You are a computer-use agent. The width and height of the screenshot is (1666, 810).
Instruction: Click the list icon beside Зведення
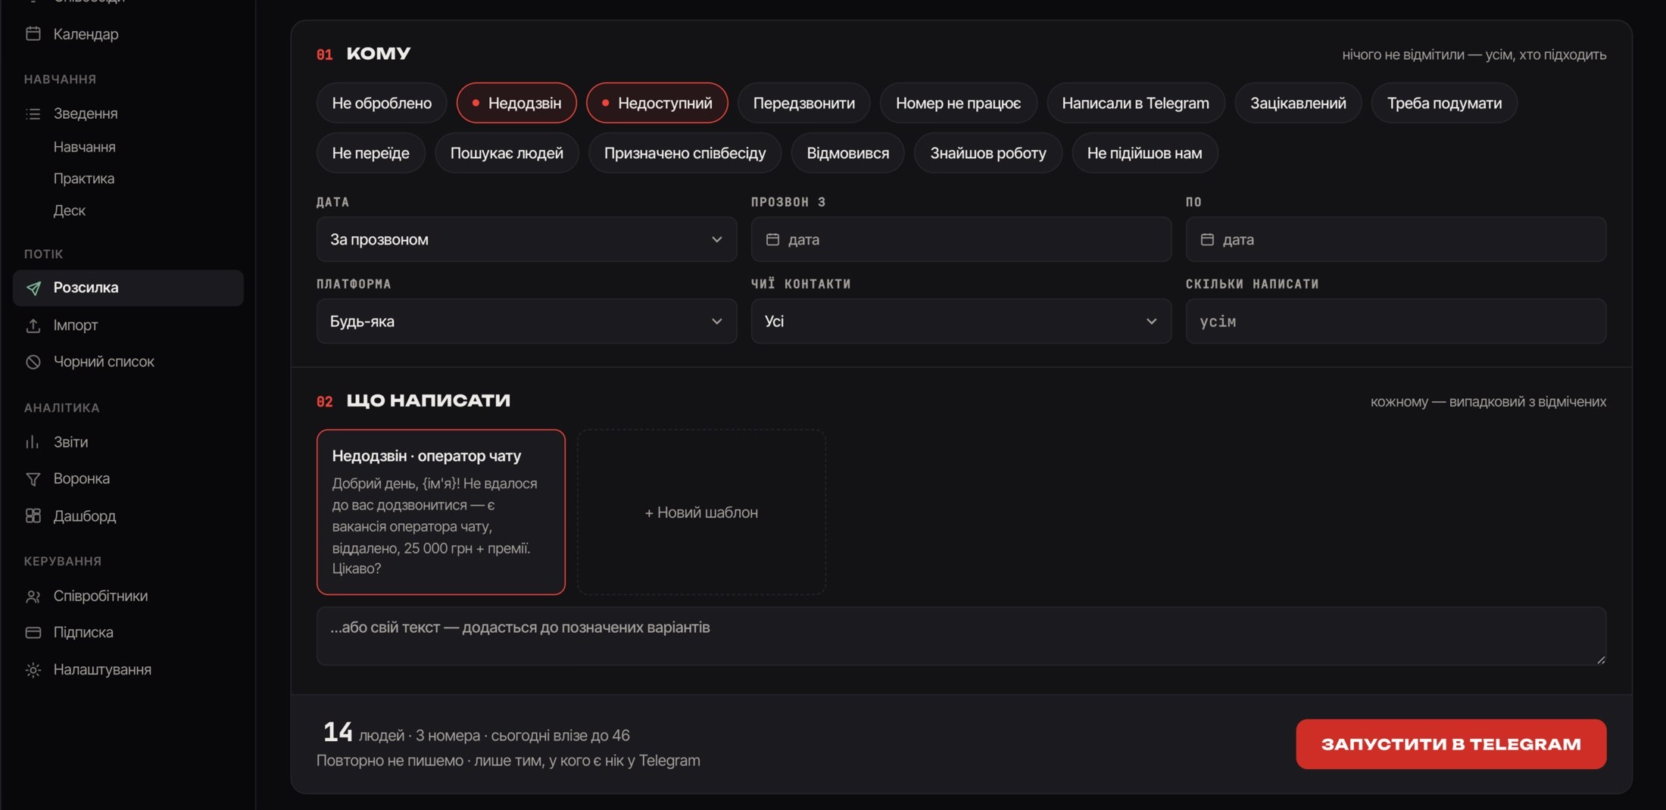tap(33, 114)
